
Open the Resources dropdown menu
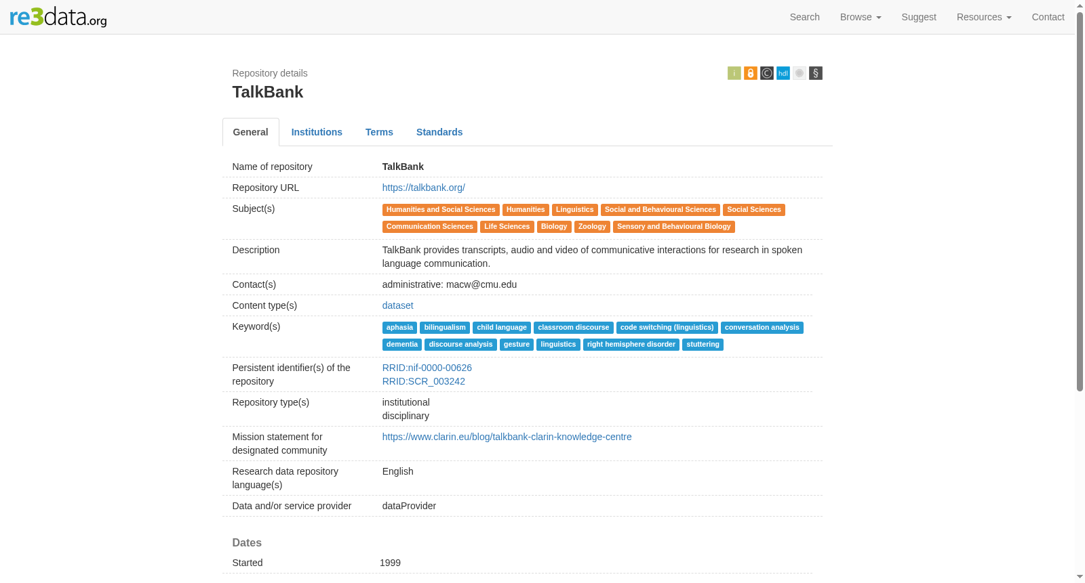coord(984,17)
